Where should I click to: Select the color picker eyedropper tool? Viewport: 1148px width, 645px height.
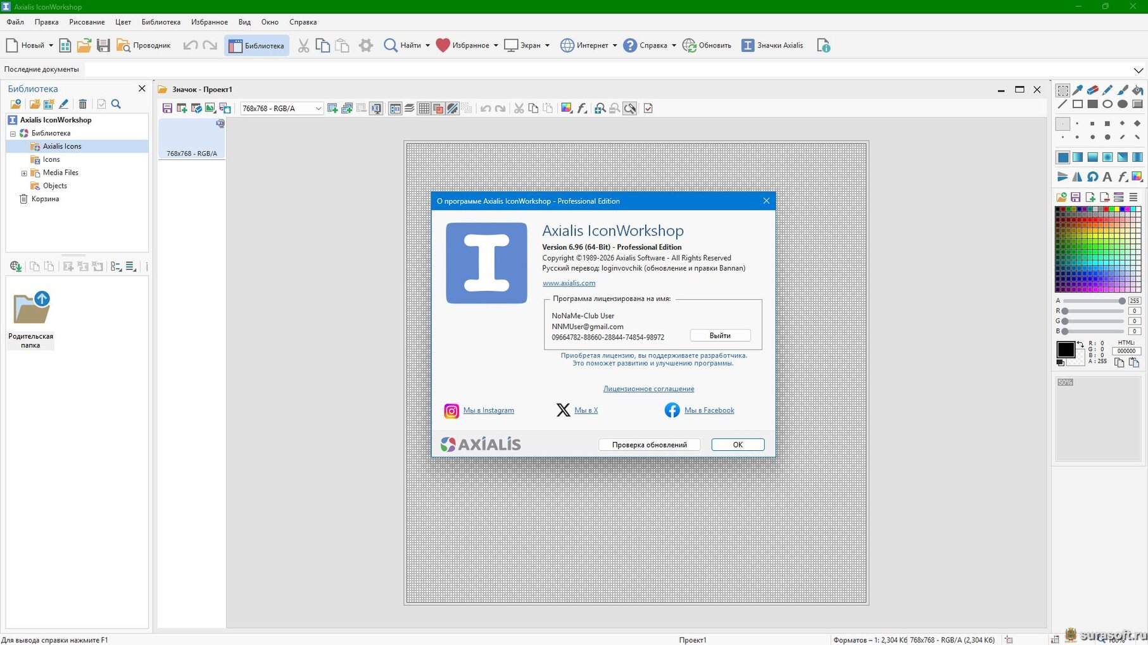[x=1078, y=90]
